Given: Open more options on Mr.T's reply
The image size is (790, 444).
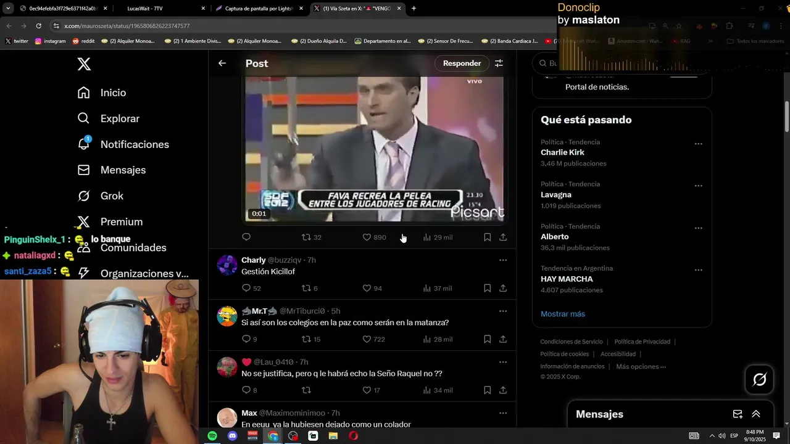Looking at the screenshot, I should [503, 311].
